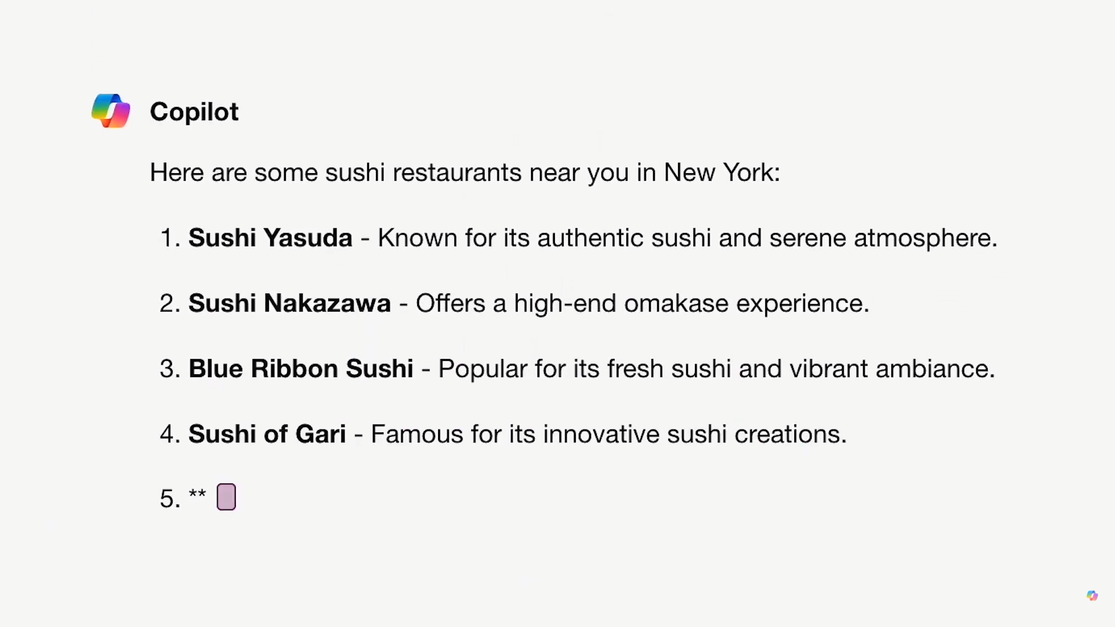Click the double asterisks in item five
The height and width of the screenshot is (627, 1115).
point(198,495)
